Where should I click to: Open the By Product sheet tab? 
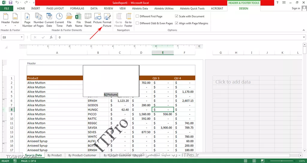(55, 155)
